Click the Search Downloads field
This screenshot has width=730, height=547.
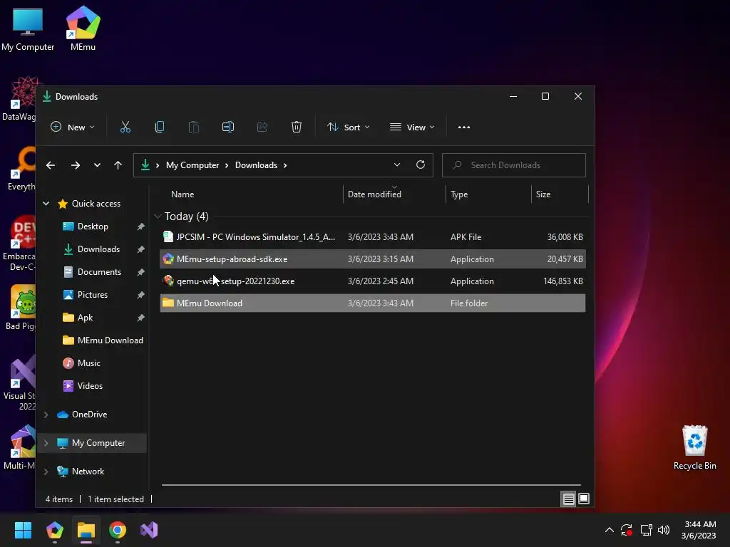513,165
